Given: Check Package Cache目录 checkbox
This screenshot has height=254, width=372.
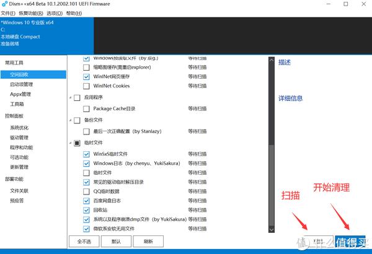Looking at the screenshot, I should tap(86, 108).
